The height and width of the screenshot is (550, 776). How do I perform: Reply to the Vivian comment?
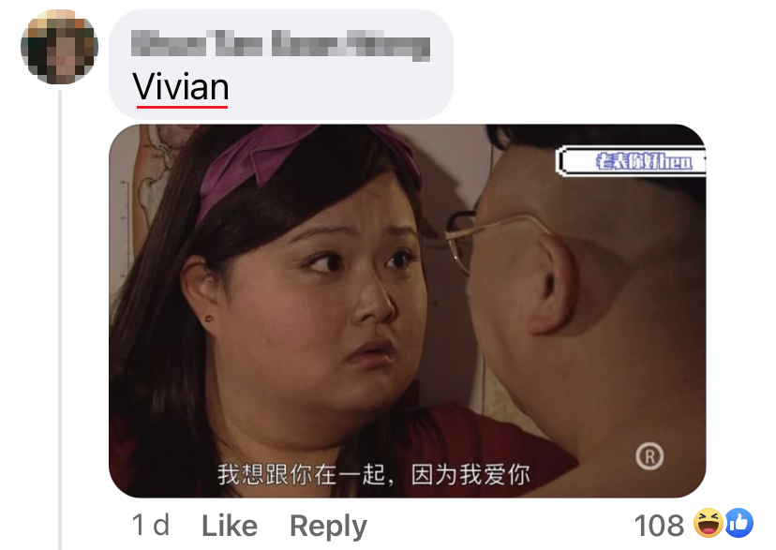329,526
